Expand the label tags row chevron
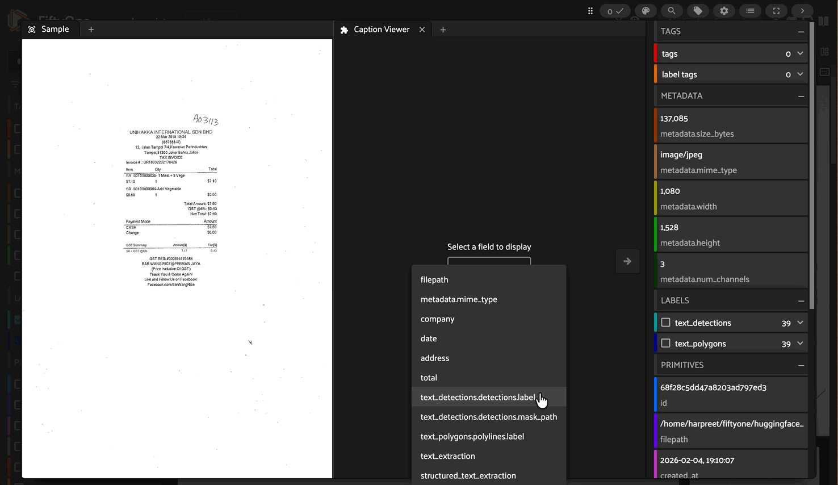Screen dimensions: 838x485 point(800,74)
